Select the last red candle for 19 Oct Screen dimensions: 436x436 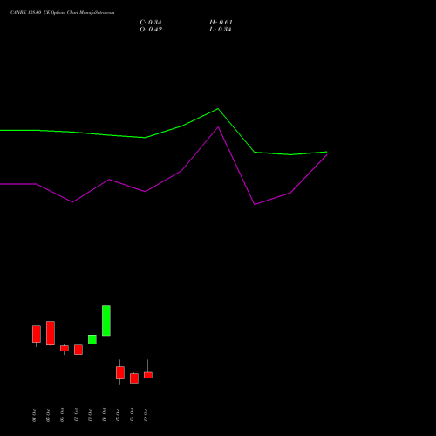[148, 375]
